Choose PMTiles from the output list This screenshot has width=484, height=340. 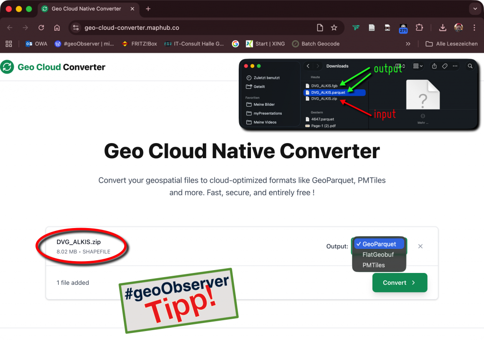(x=373, y=265)
